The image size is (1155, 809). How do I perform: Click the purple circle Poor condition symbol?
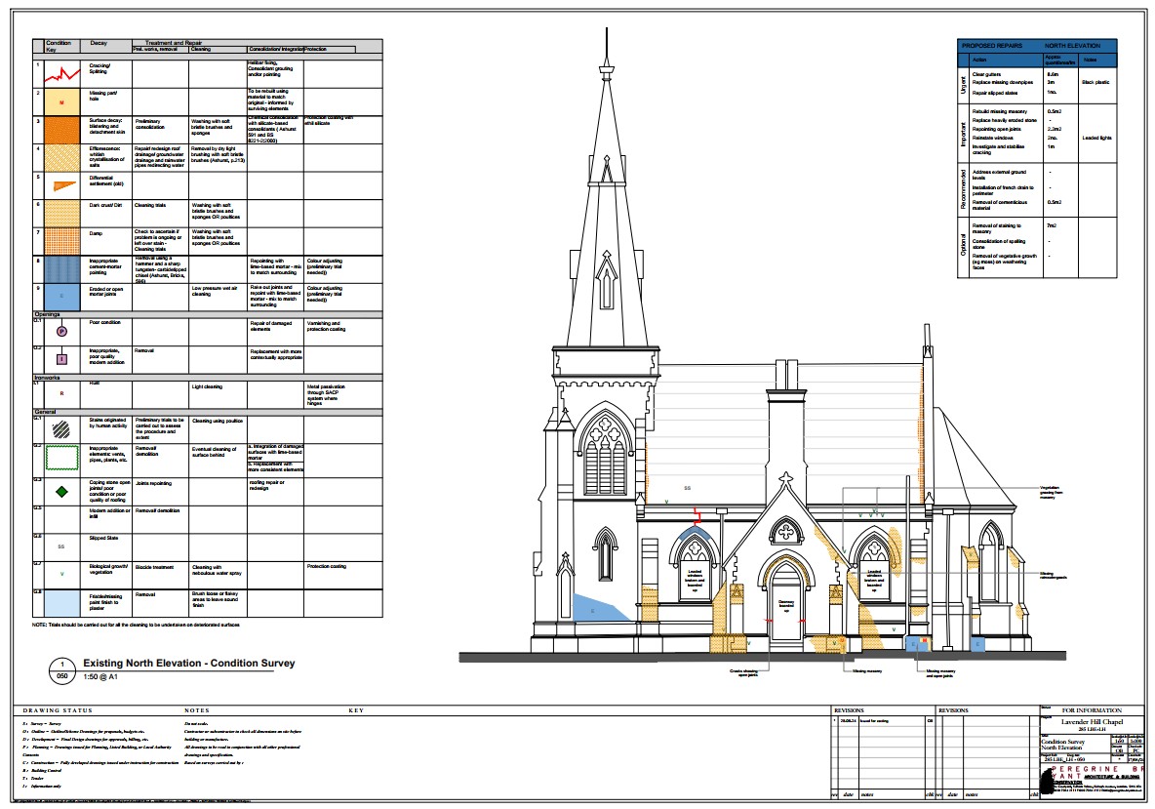click(x=61, y=332)
